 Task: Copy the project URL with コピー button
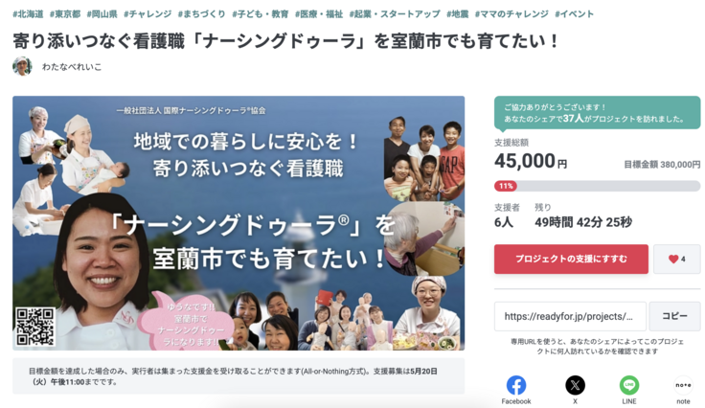674,316
